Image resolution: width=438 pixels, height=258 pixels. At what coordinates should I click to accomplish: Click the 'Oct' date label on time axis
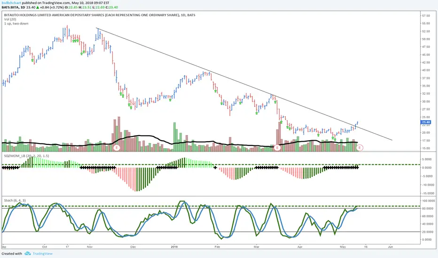[45, 247]
